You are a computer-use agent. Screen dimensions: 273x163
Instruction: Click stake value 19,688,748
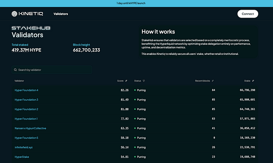(x=247, y=157)
